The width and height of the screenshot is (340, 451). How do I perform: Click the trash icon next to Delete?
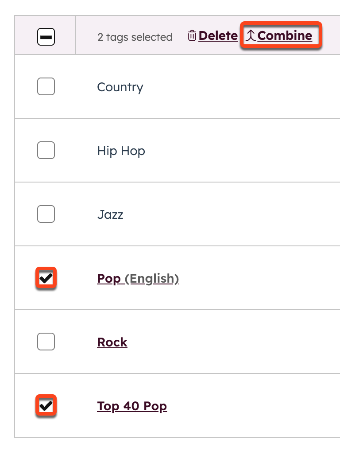192,35
